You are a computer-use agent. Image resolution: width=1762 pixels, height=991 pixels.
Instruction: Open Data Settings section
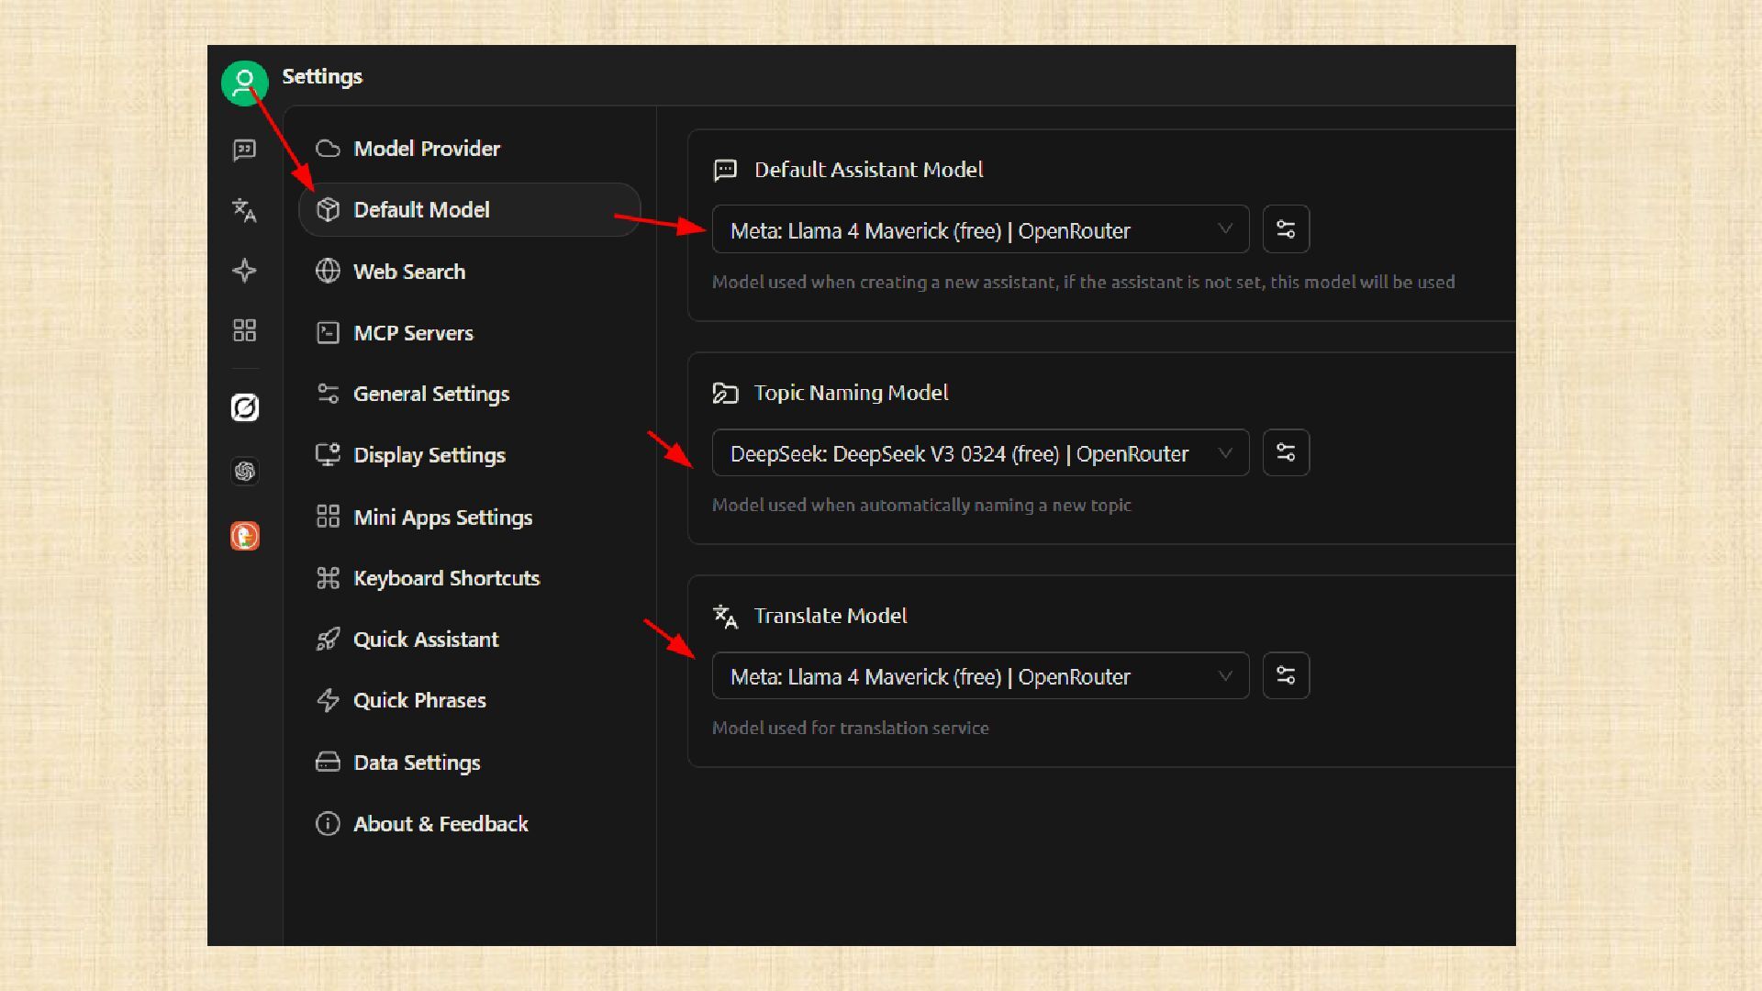[469, 763]
